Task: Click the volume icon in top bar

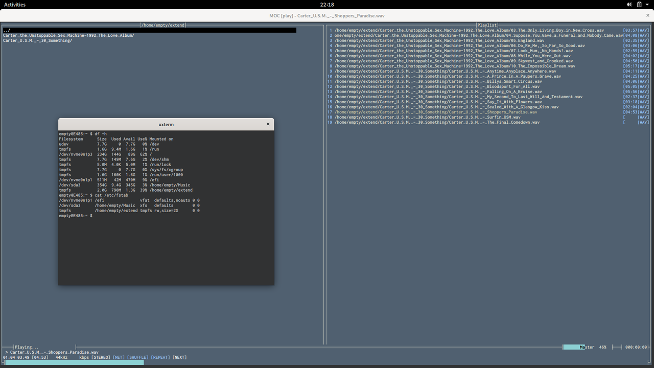Action: [629, 5]
